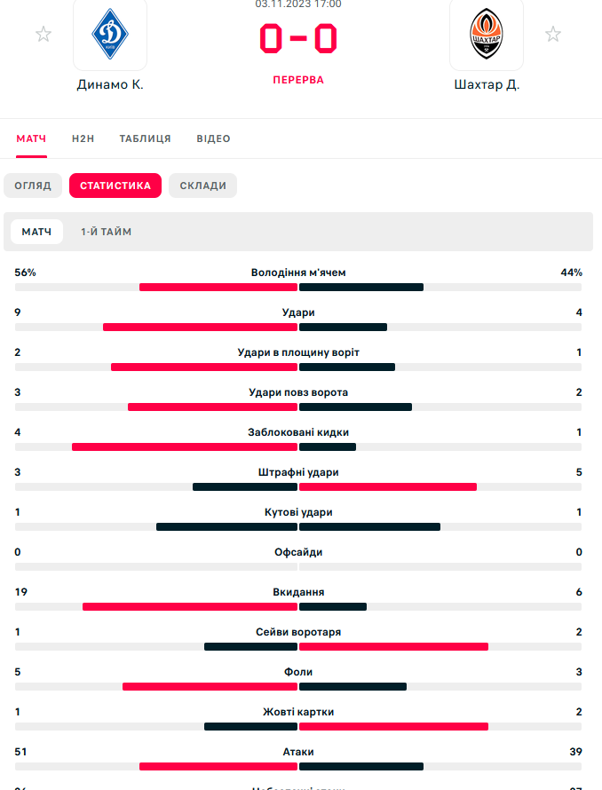This screenshot has width=602, height=790.
Task: Click the Shakhtar Donetsk club logo
Action: point(487,36)
